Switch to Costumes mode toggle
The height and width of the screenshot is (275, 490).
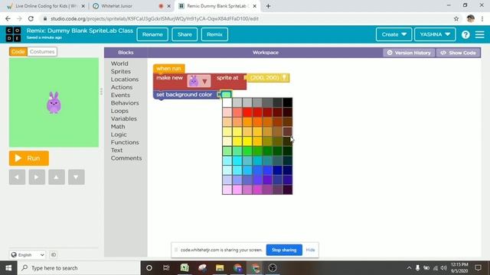(x=42, y=52)
